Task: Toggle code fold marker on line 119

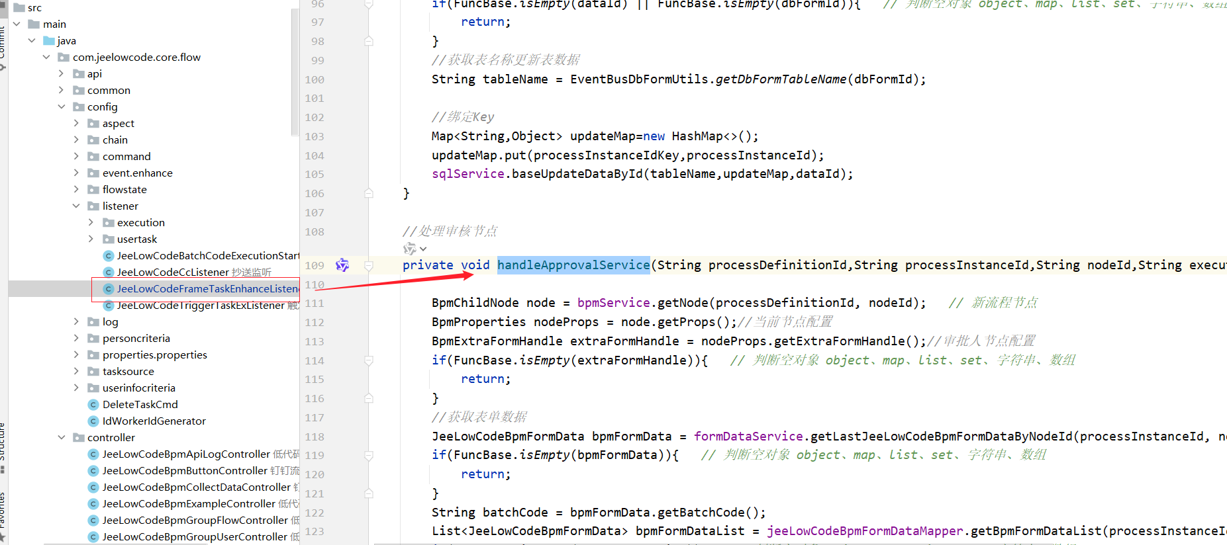Action: 369,455
